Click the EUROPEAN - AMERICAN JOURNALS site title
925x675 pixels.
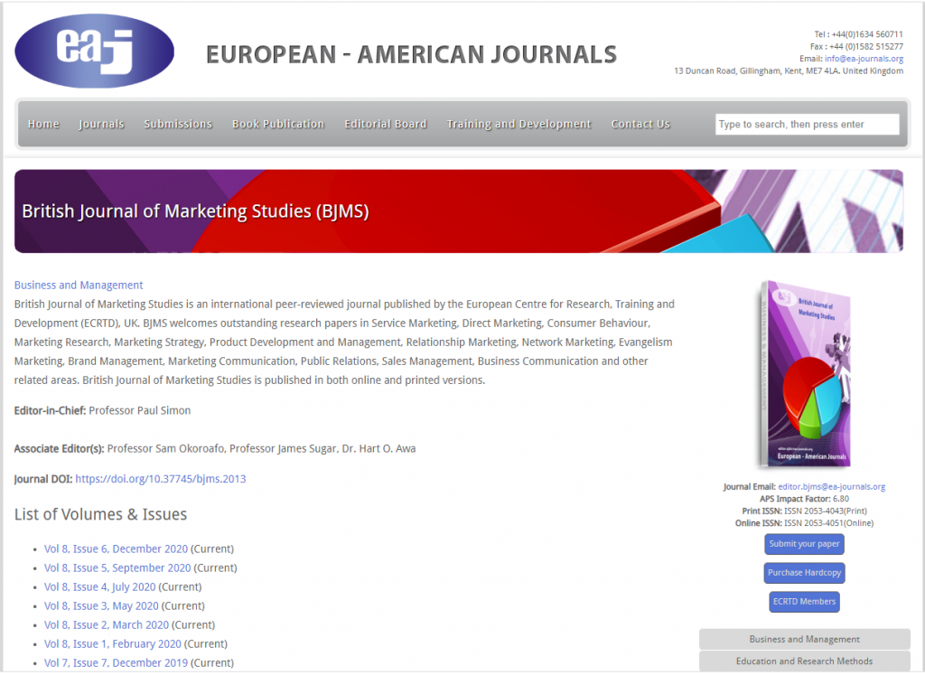click(x=411, y=54)
